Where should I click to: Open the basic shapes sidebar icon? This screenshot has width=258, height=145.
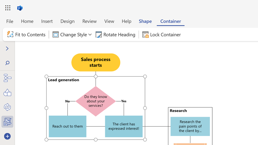click(7, 93)
